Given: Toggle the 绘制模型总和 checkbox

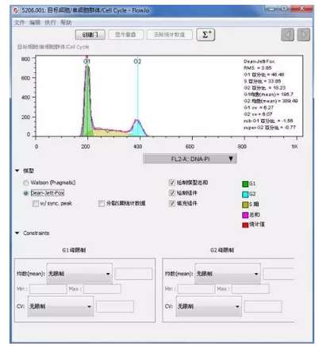Looking at the screenshot, I should pos(172,183).
